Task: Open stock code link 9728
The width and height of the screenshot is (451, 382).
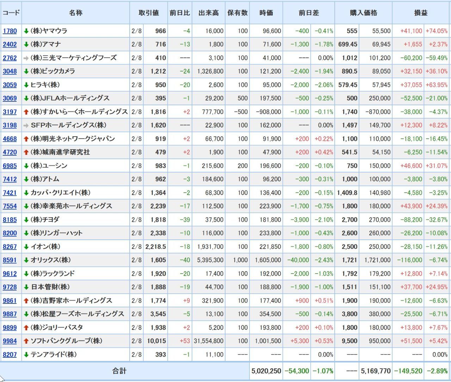Action: point(10,287)
